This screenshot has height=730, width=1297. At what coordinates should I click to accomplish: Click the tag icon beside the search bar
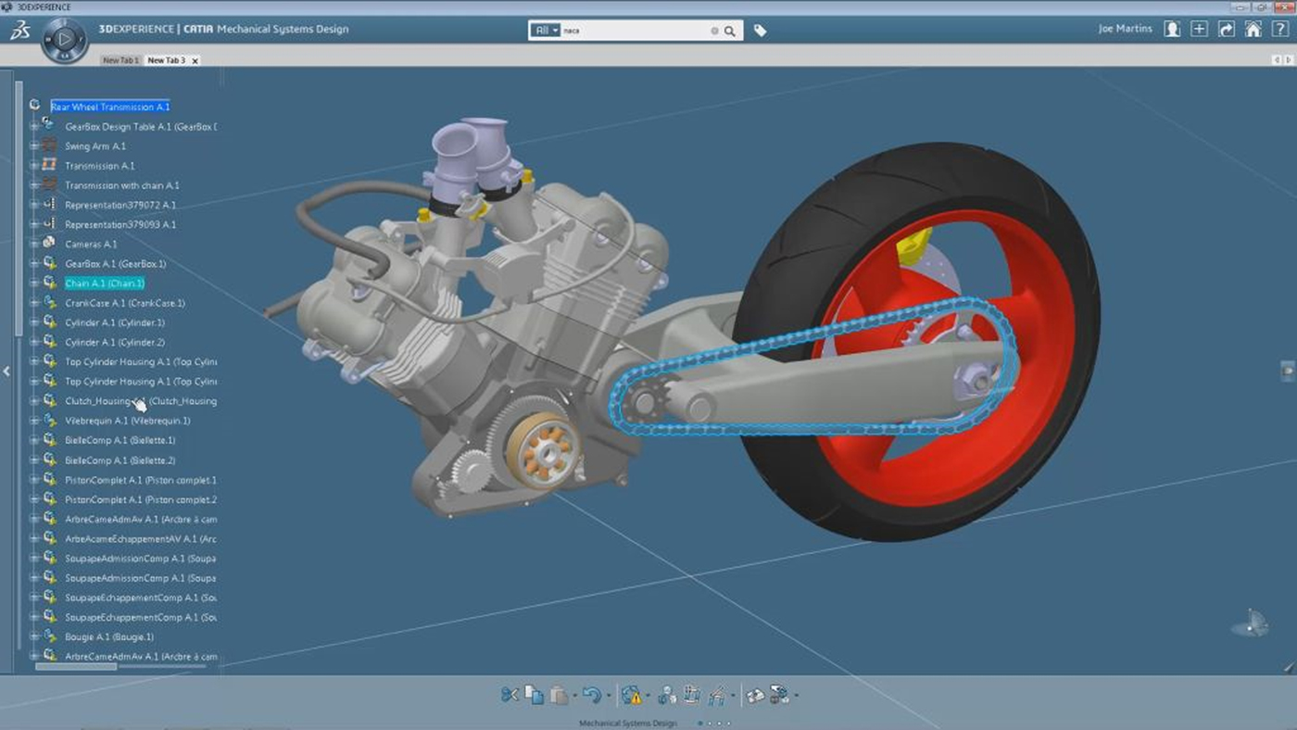coord(760,31)
